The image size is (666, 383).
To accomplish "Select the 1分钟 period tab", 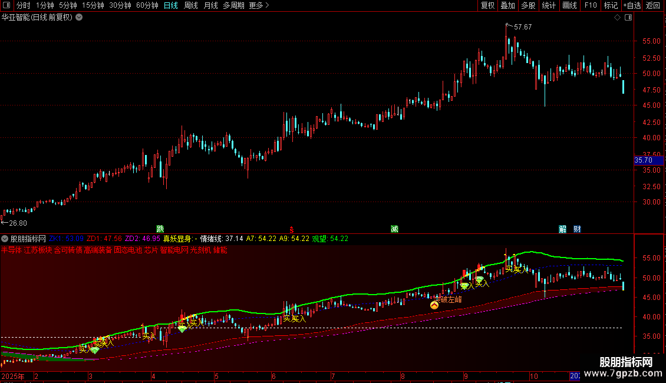I will pyautogui.click(x=45, y=5).
